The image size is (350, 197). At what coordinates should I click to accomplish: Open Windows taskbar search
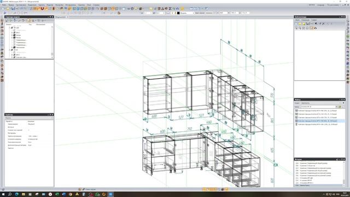click(10, 194)
